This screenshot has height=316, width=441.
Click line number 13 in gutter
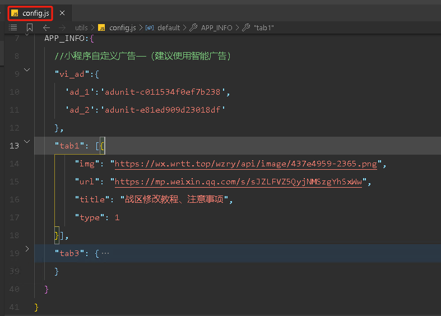click(15, 146)
